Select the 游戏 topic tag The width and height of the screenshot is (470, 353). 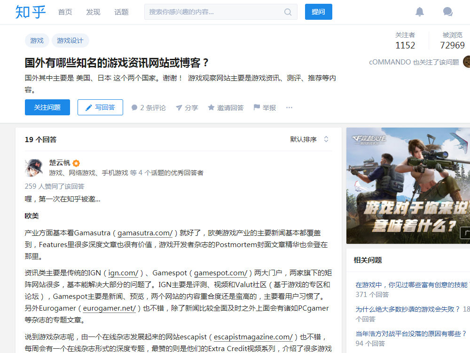(x=37, y=40)
